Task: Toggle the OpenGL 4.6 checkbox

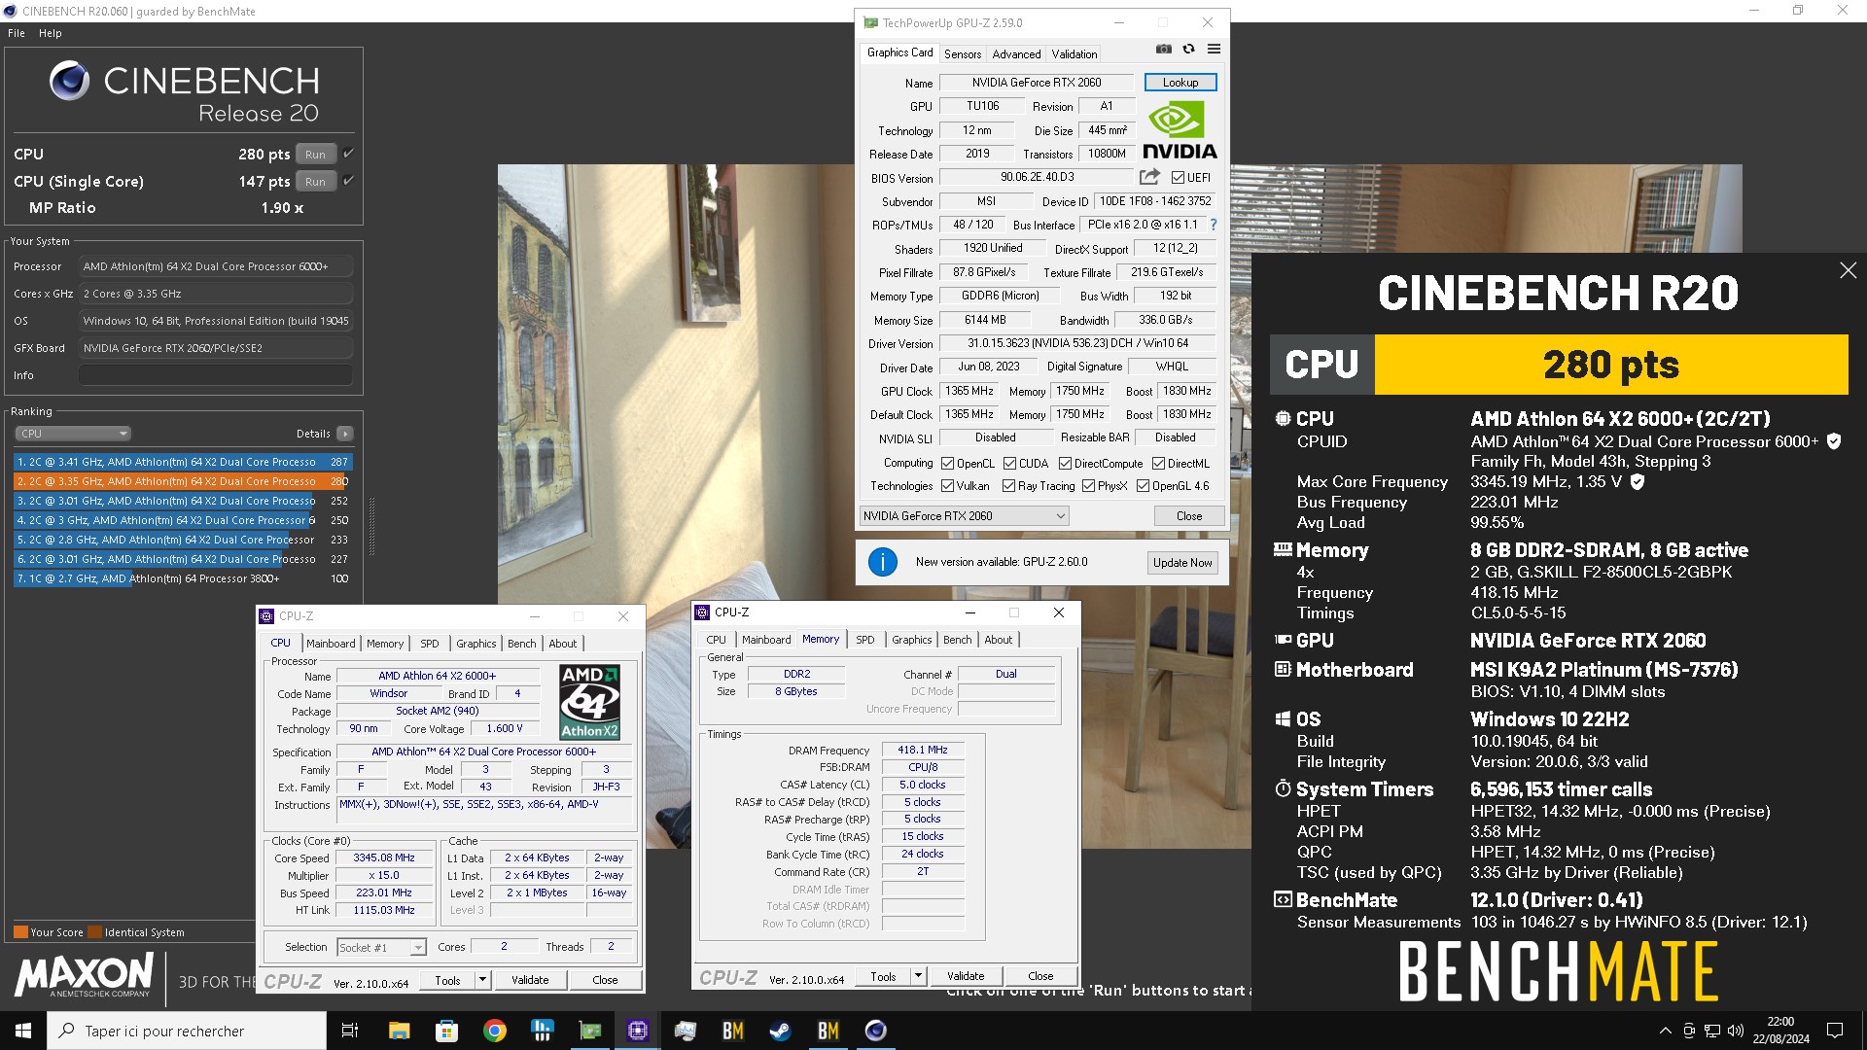Action: [1143, 486]
